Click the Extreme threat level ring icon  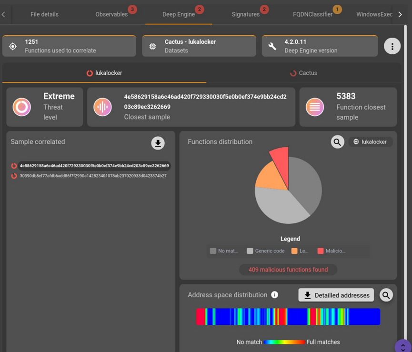[22, 107]
